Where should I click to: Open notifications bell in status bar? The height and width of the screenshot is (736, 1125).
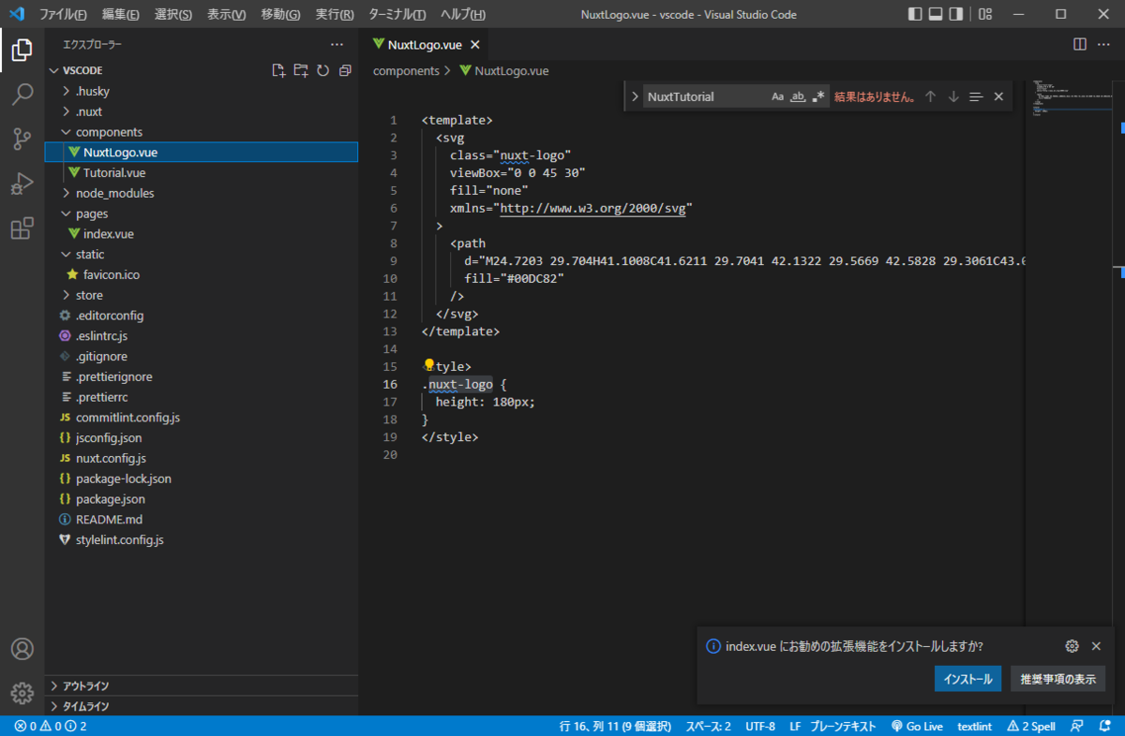click(x=1105, y=726)
